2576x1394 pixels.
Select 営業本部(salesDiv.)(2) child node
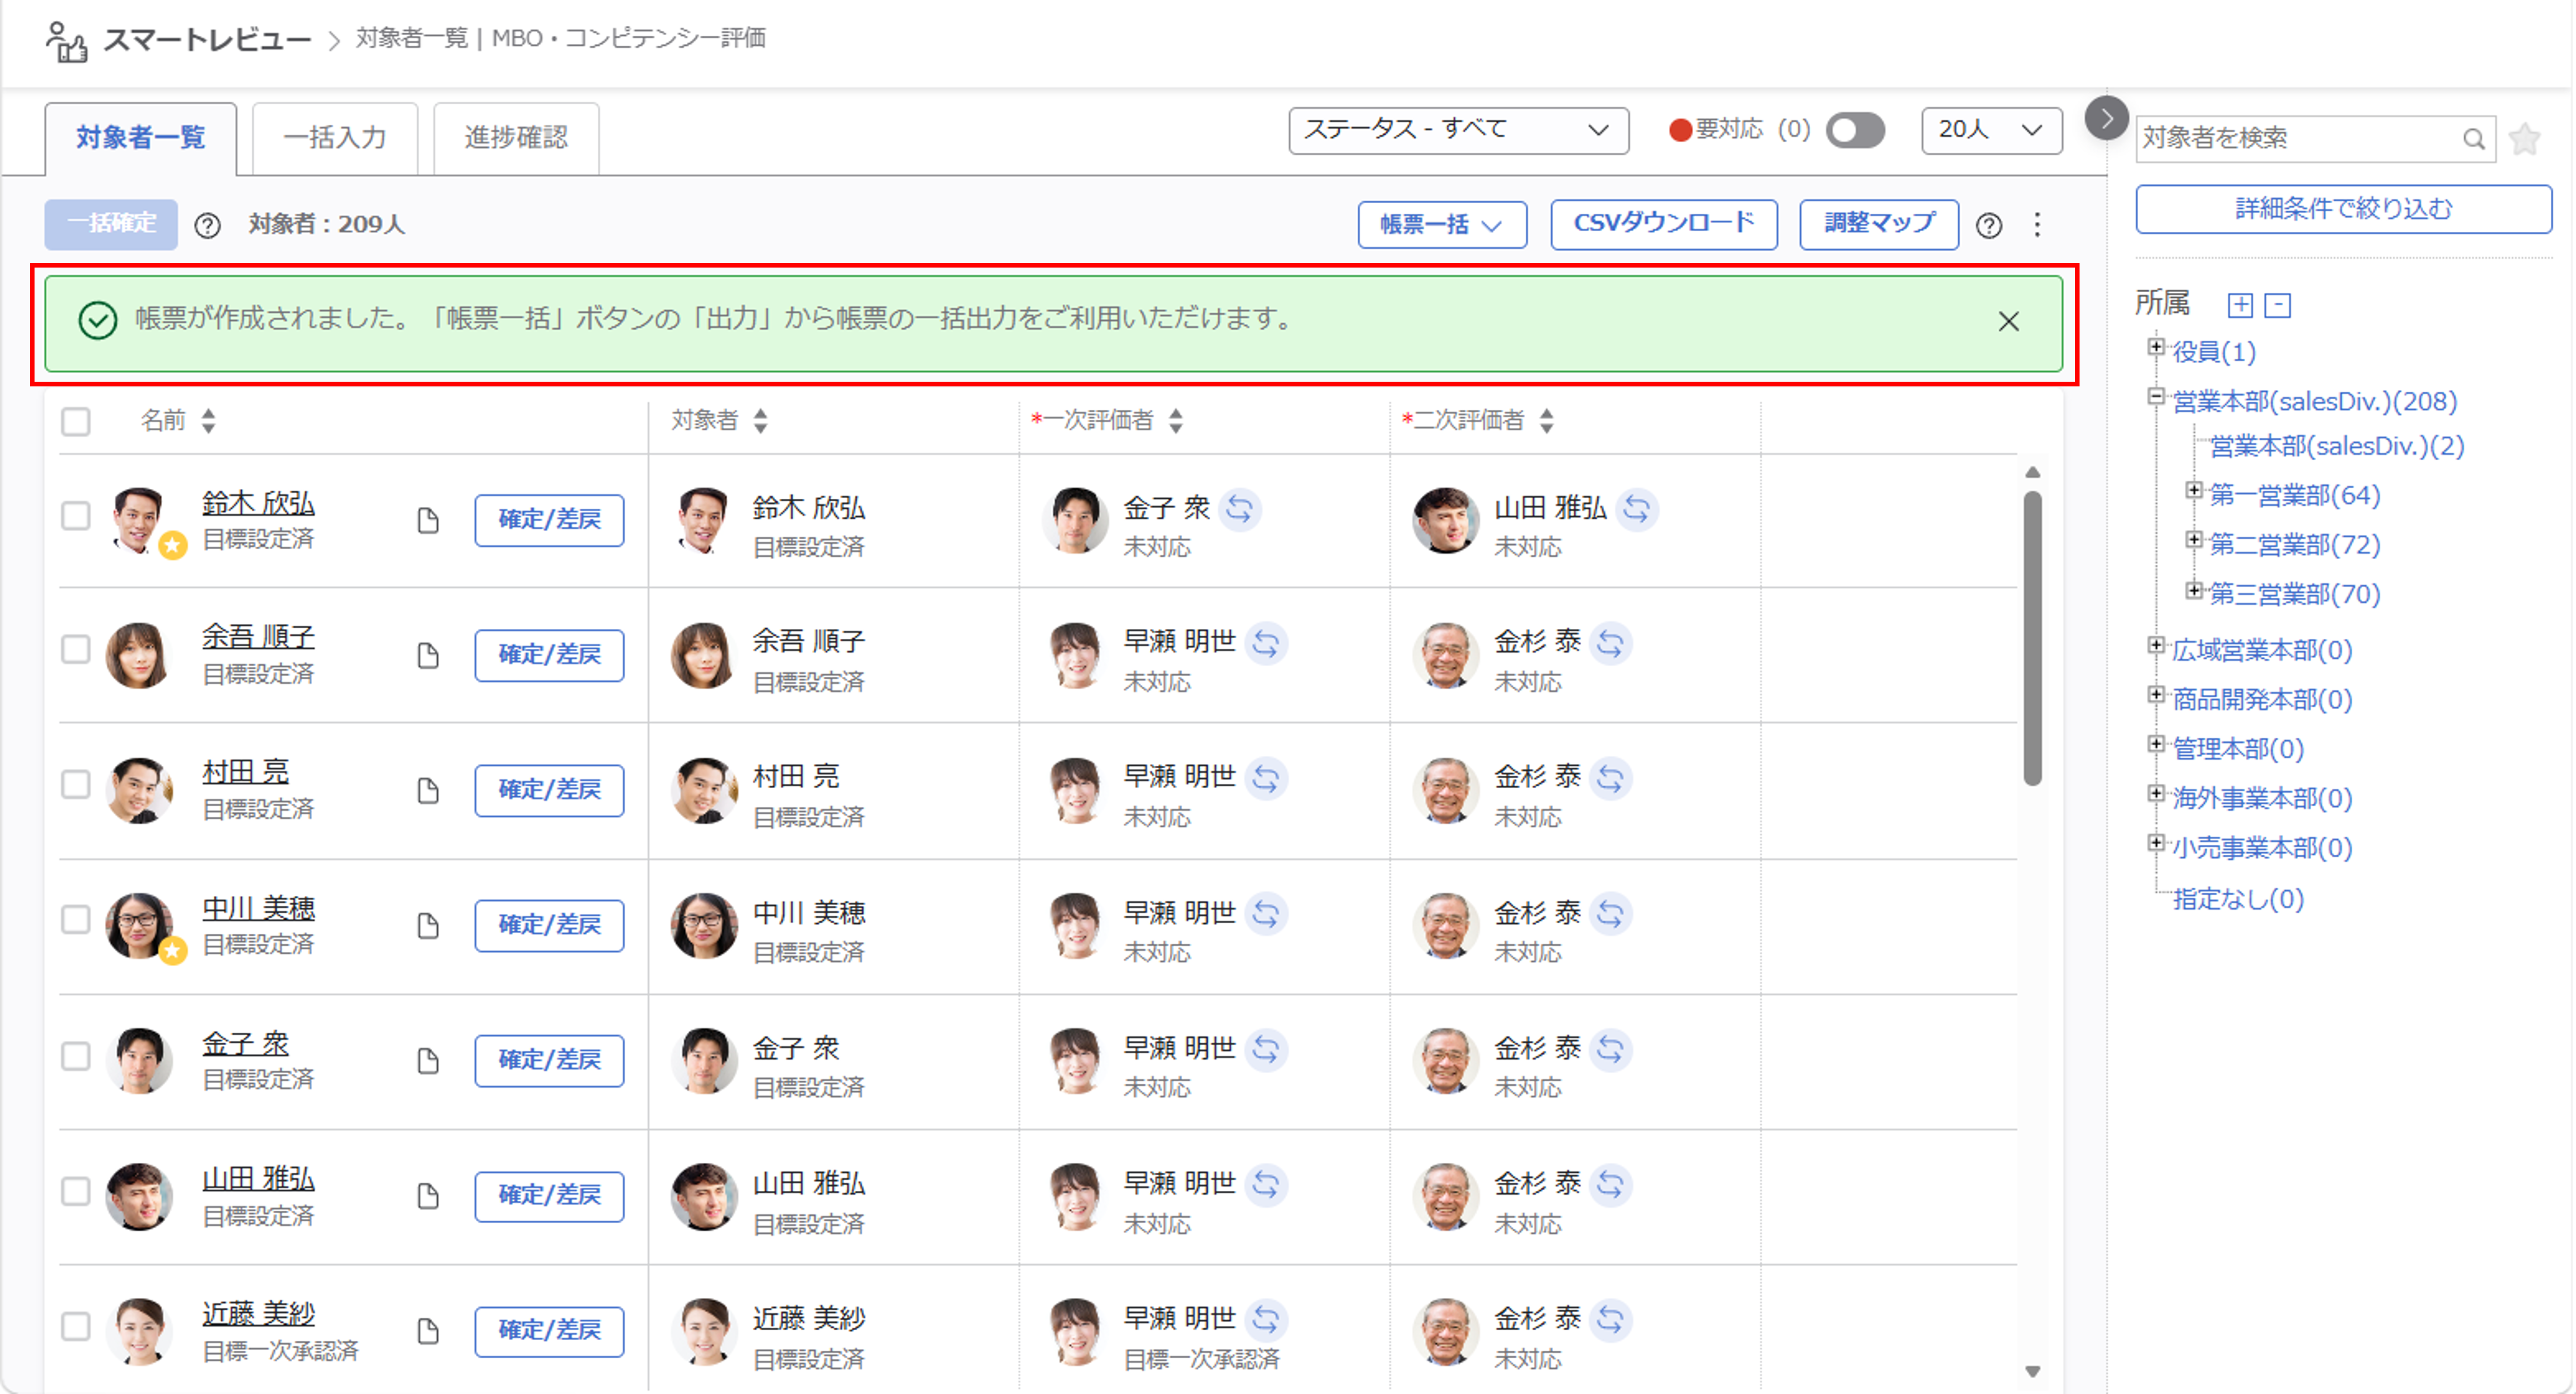click(2336, 446)
